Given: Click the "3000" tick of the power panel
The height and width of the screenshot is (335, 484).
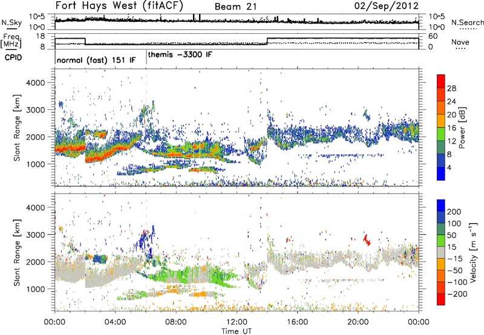Looking at the screenshot, I should [35, 110].
